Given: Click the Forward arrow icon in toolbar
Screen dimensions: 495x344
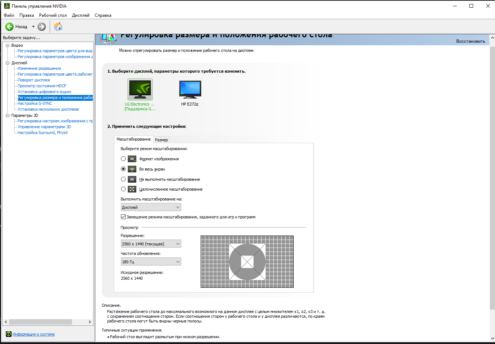Looking at the screenshot, I should coord(42,27).
